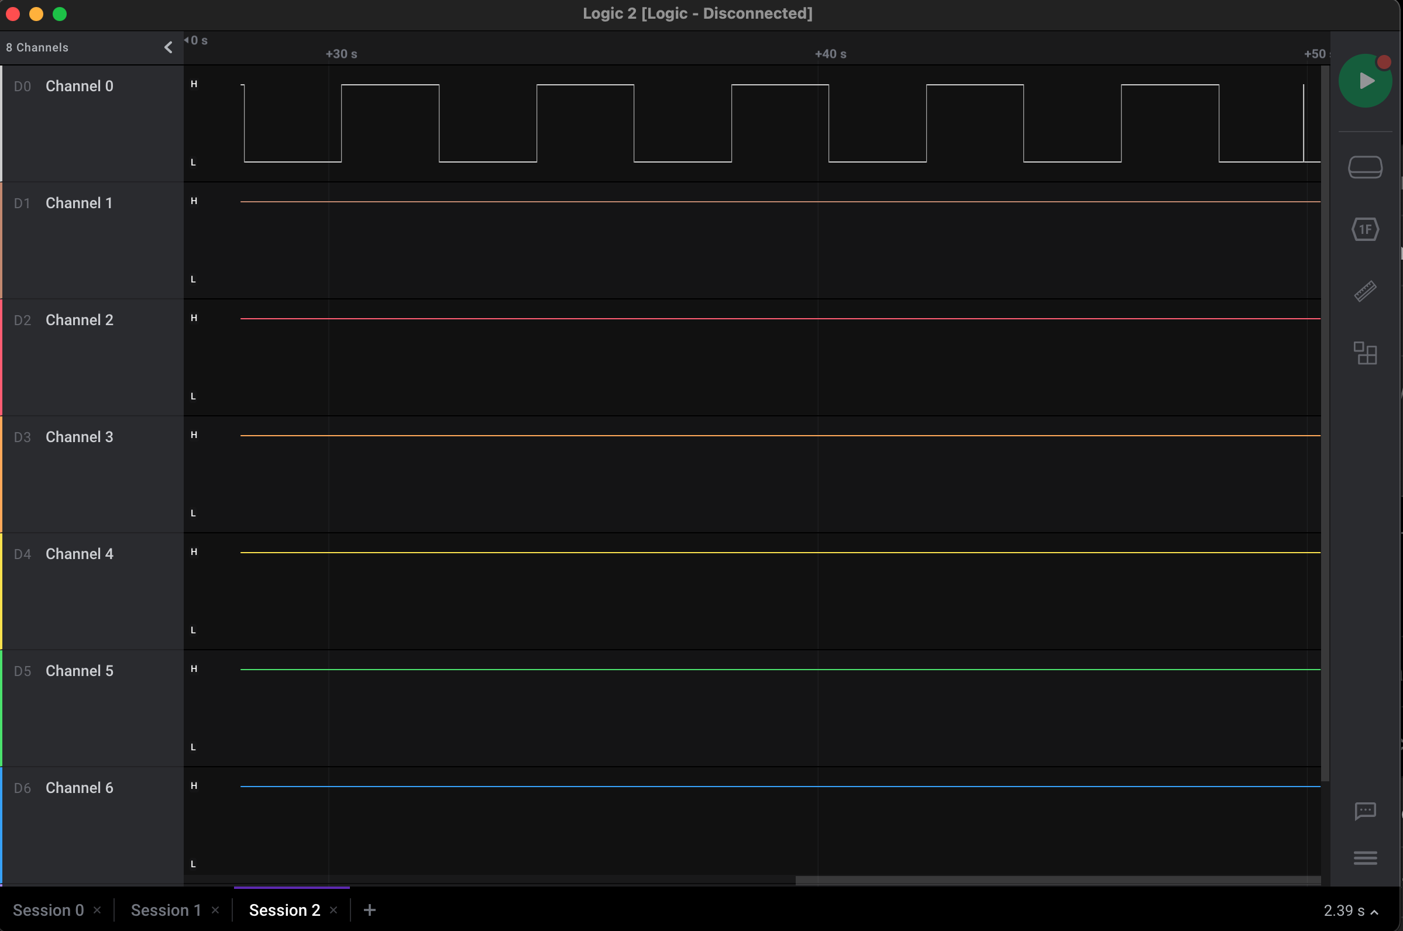The image size is (1403, 931).
Task: Select the Channel 3 label
Action: click(79, 437)
